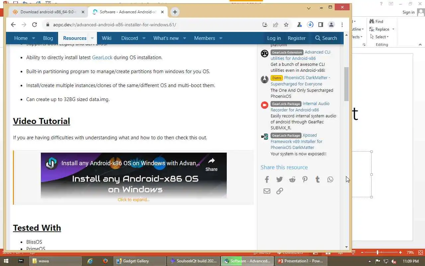Open the blue download extension icon
This screenshot has height=266, width=425.
coord(310,25)
